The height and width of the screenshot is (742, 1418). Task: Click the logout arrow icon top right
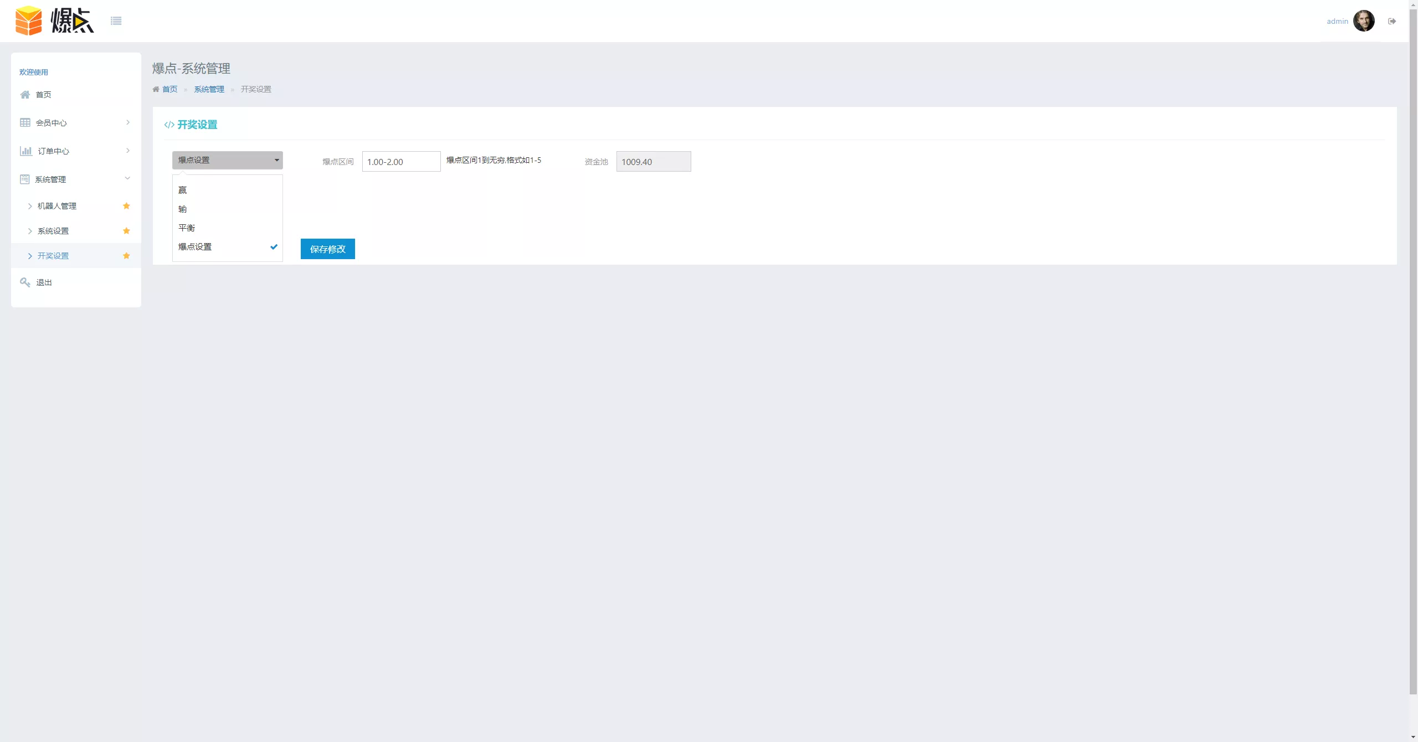pos(1391,21)
